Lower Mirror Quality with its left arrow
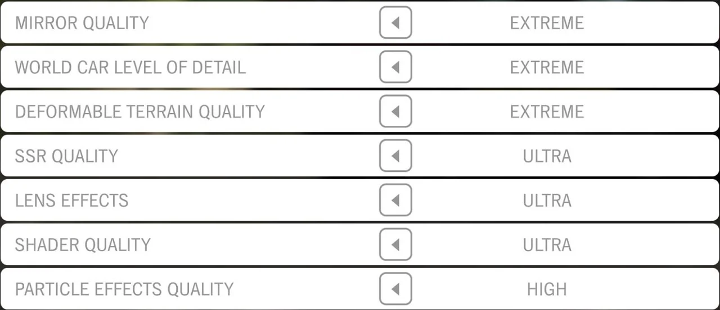Image resolution: width=720 pixels, height=310 pixels. (x=395, y=22)
